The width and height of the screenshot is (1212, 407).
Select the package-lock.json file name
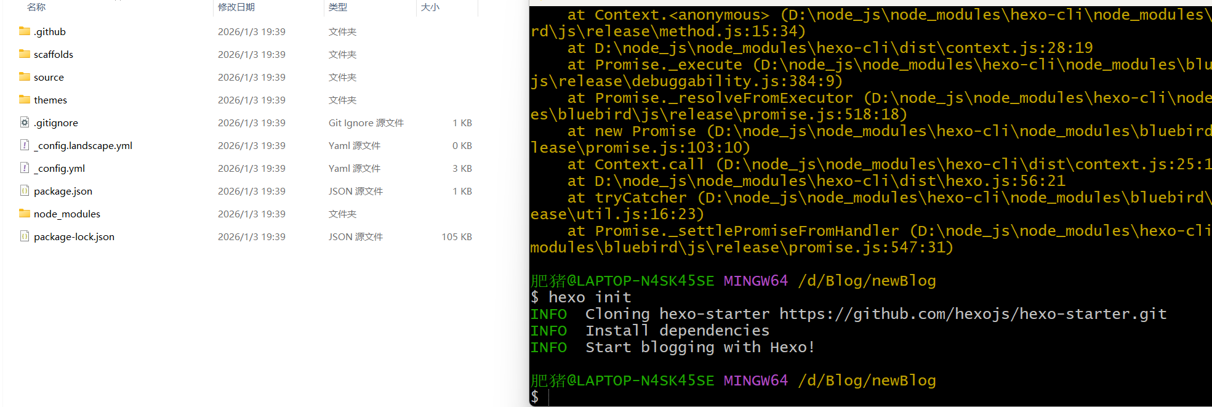click(74, 236)
